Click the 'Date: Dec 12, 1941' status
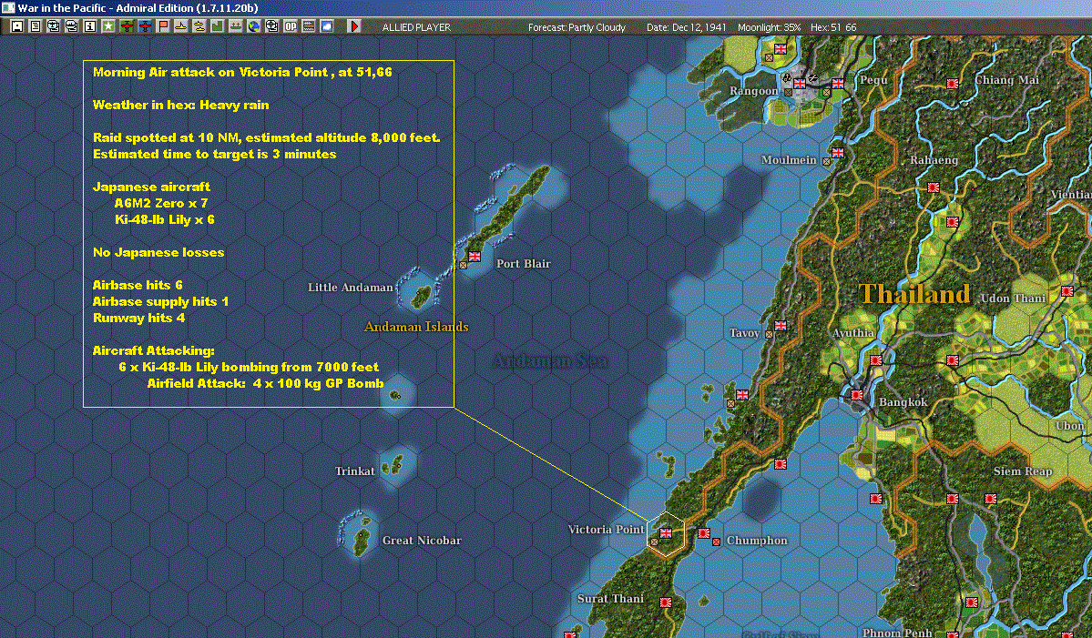This screenshot has width=1092, height=638. pyautogui.click(x=686, y=27)
